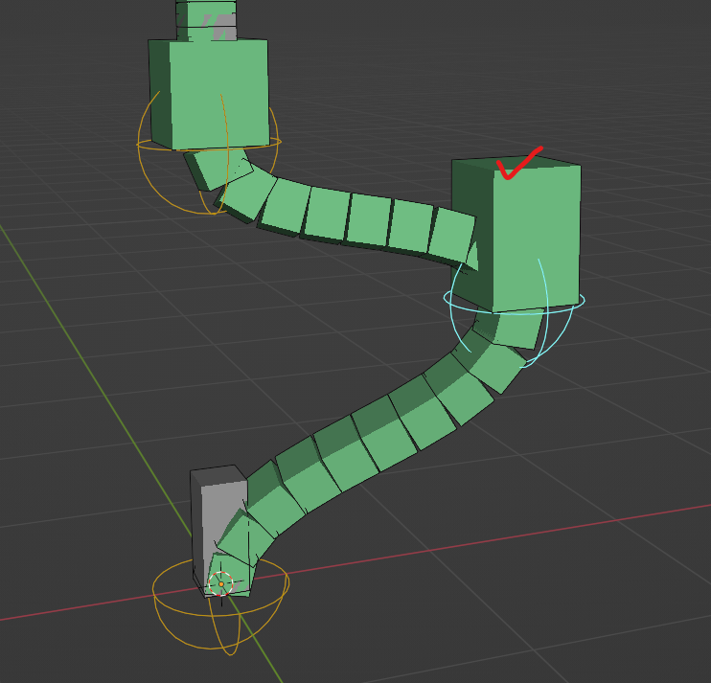Click the 3D cursor crosshair

pos(220,583)
